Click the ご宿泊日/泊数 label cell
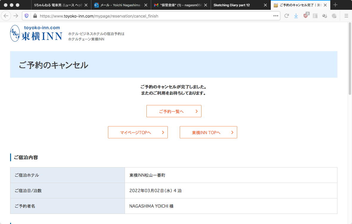 point(67,191)
